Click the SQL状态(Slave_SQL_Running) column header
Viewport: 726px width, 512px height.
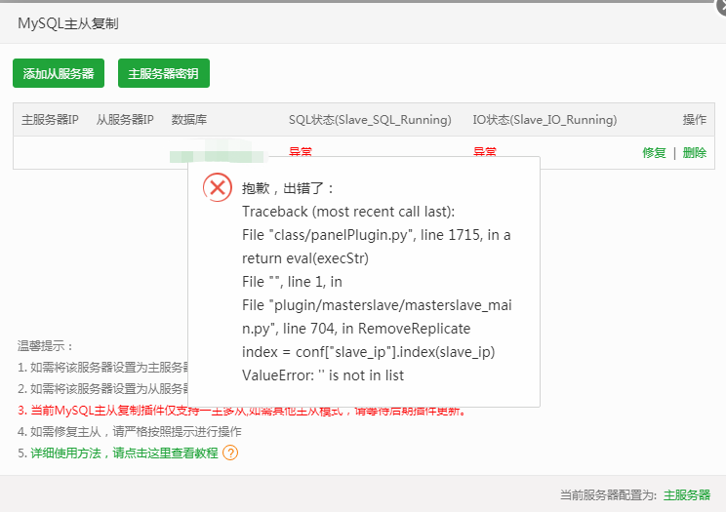pos(370,120)
